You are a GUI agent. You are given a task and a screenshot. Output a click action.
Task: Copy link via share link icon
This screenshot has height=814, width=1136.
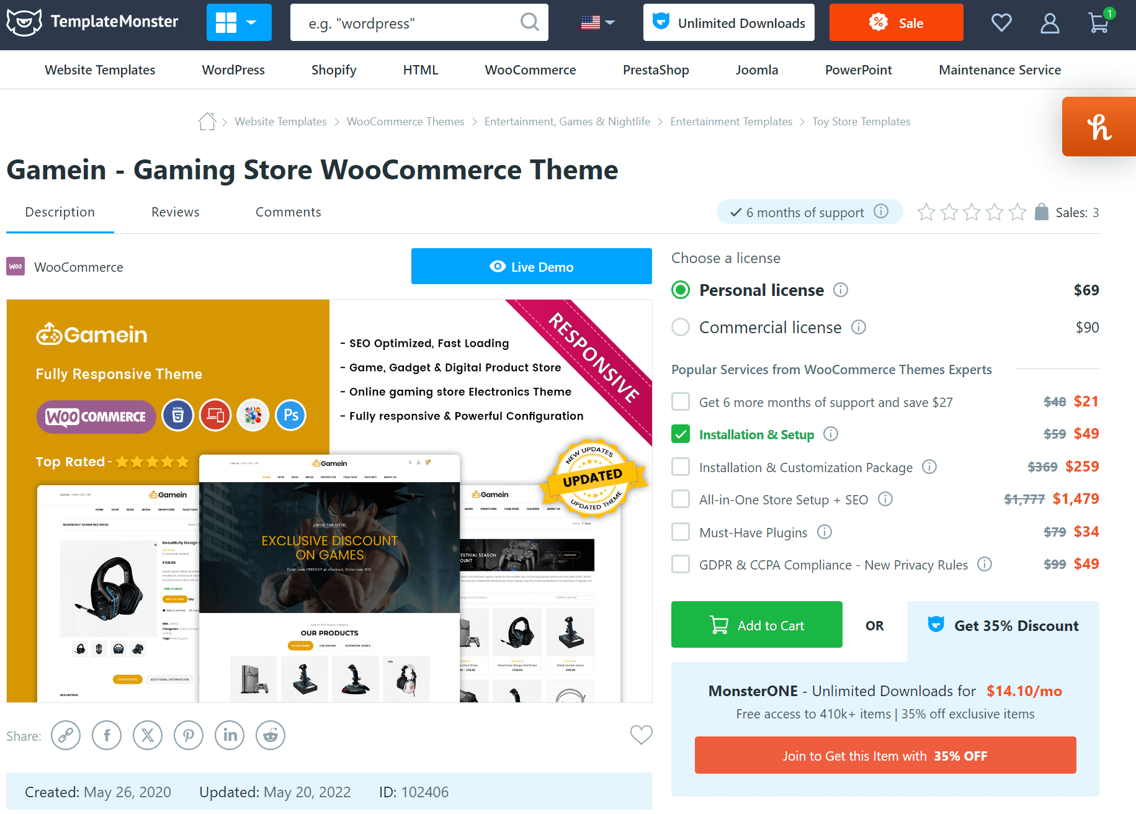coord(66,735)
